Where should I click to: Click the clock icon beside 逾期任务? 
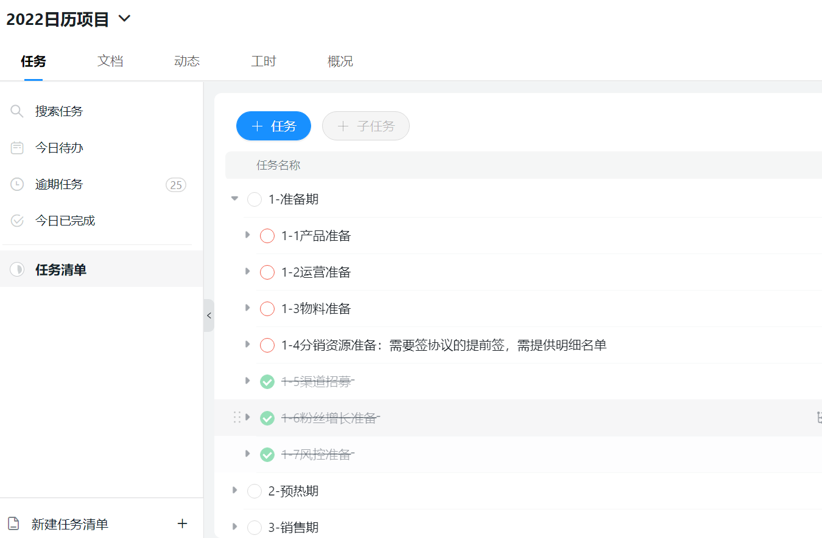pyautogui.click(x=17, y=184)
